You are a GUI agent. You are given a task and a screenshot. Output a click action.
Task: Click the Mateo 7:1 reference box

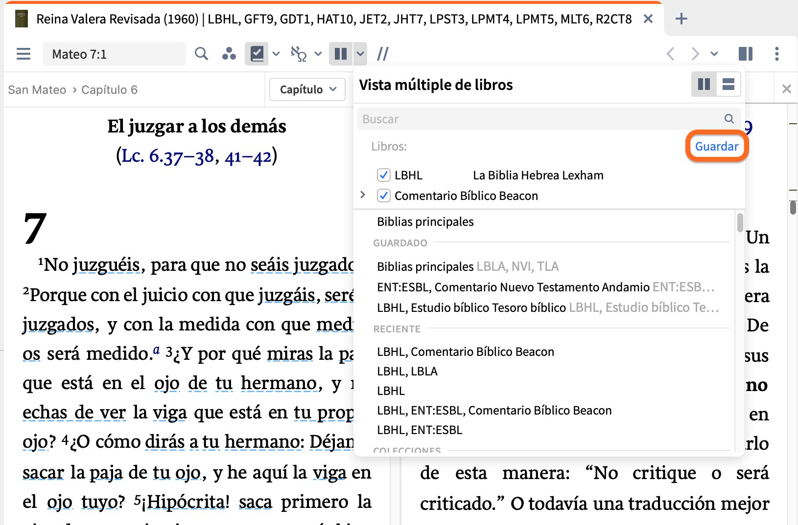pyautogui.click(x=115, y=54)
